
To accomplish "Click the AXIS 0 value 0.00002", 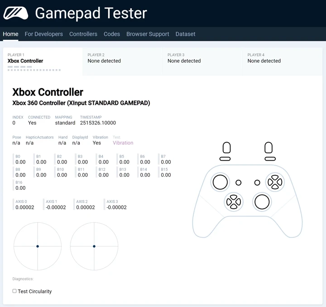I will point(25,207).
